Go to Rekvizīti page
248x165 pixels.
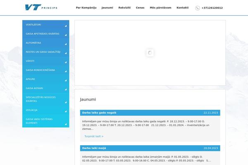[124, 7]
